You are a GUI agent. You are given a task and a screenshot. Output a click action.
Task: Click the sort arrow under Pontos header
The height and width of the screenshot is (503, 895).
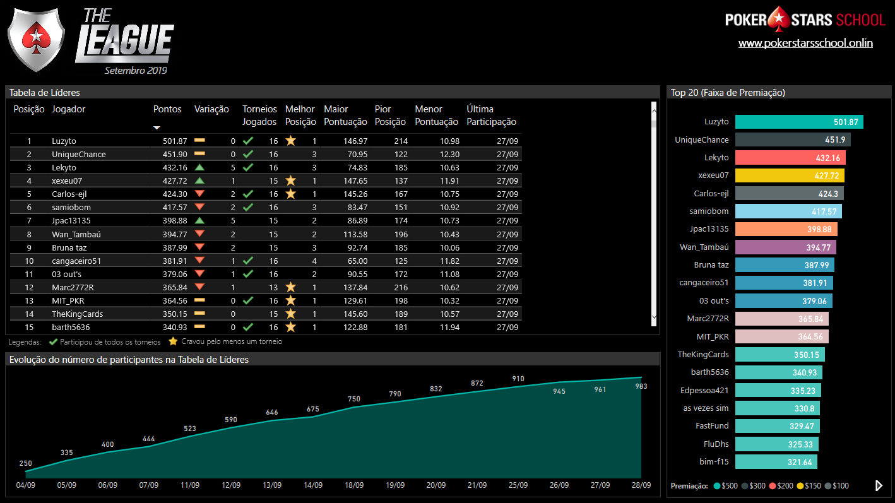(157, 127)
